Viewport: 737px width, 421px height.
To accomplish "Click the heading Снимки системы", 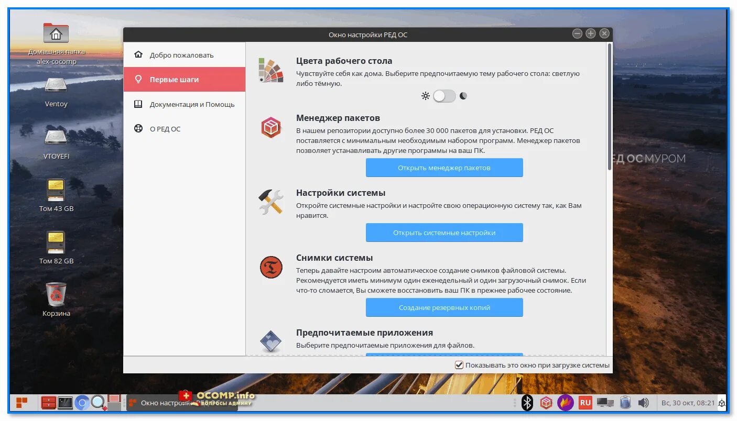I will click(x=334, y=258).
